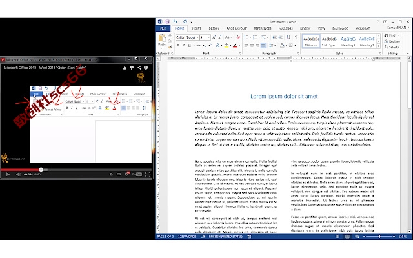Viewport: 413px width, 258px height.
Task: Open the Find dropdown arrow
Action: point(399,35)
